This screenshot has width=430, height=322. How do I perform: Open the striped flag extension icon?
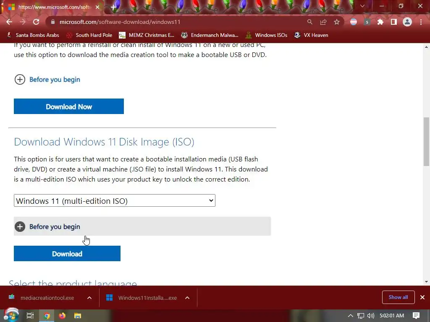click(354, 22)
